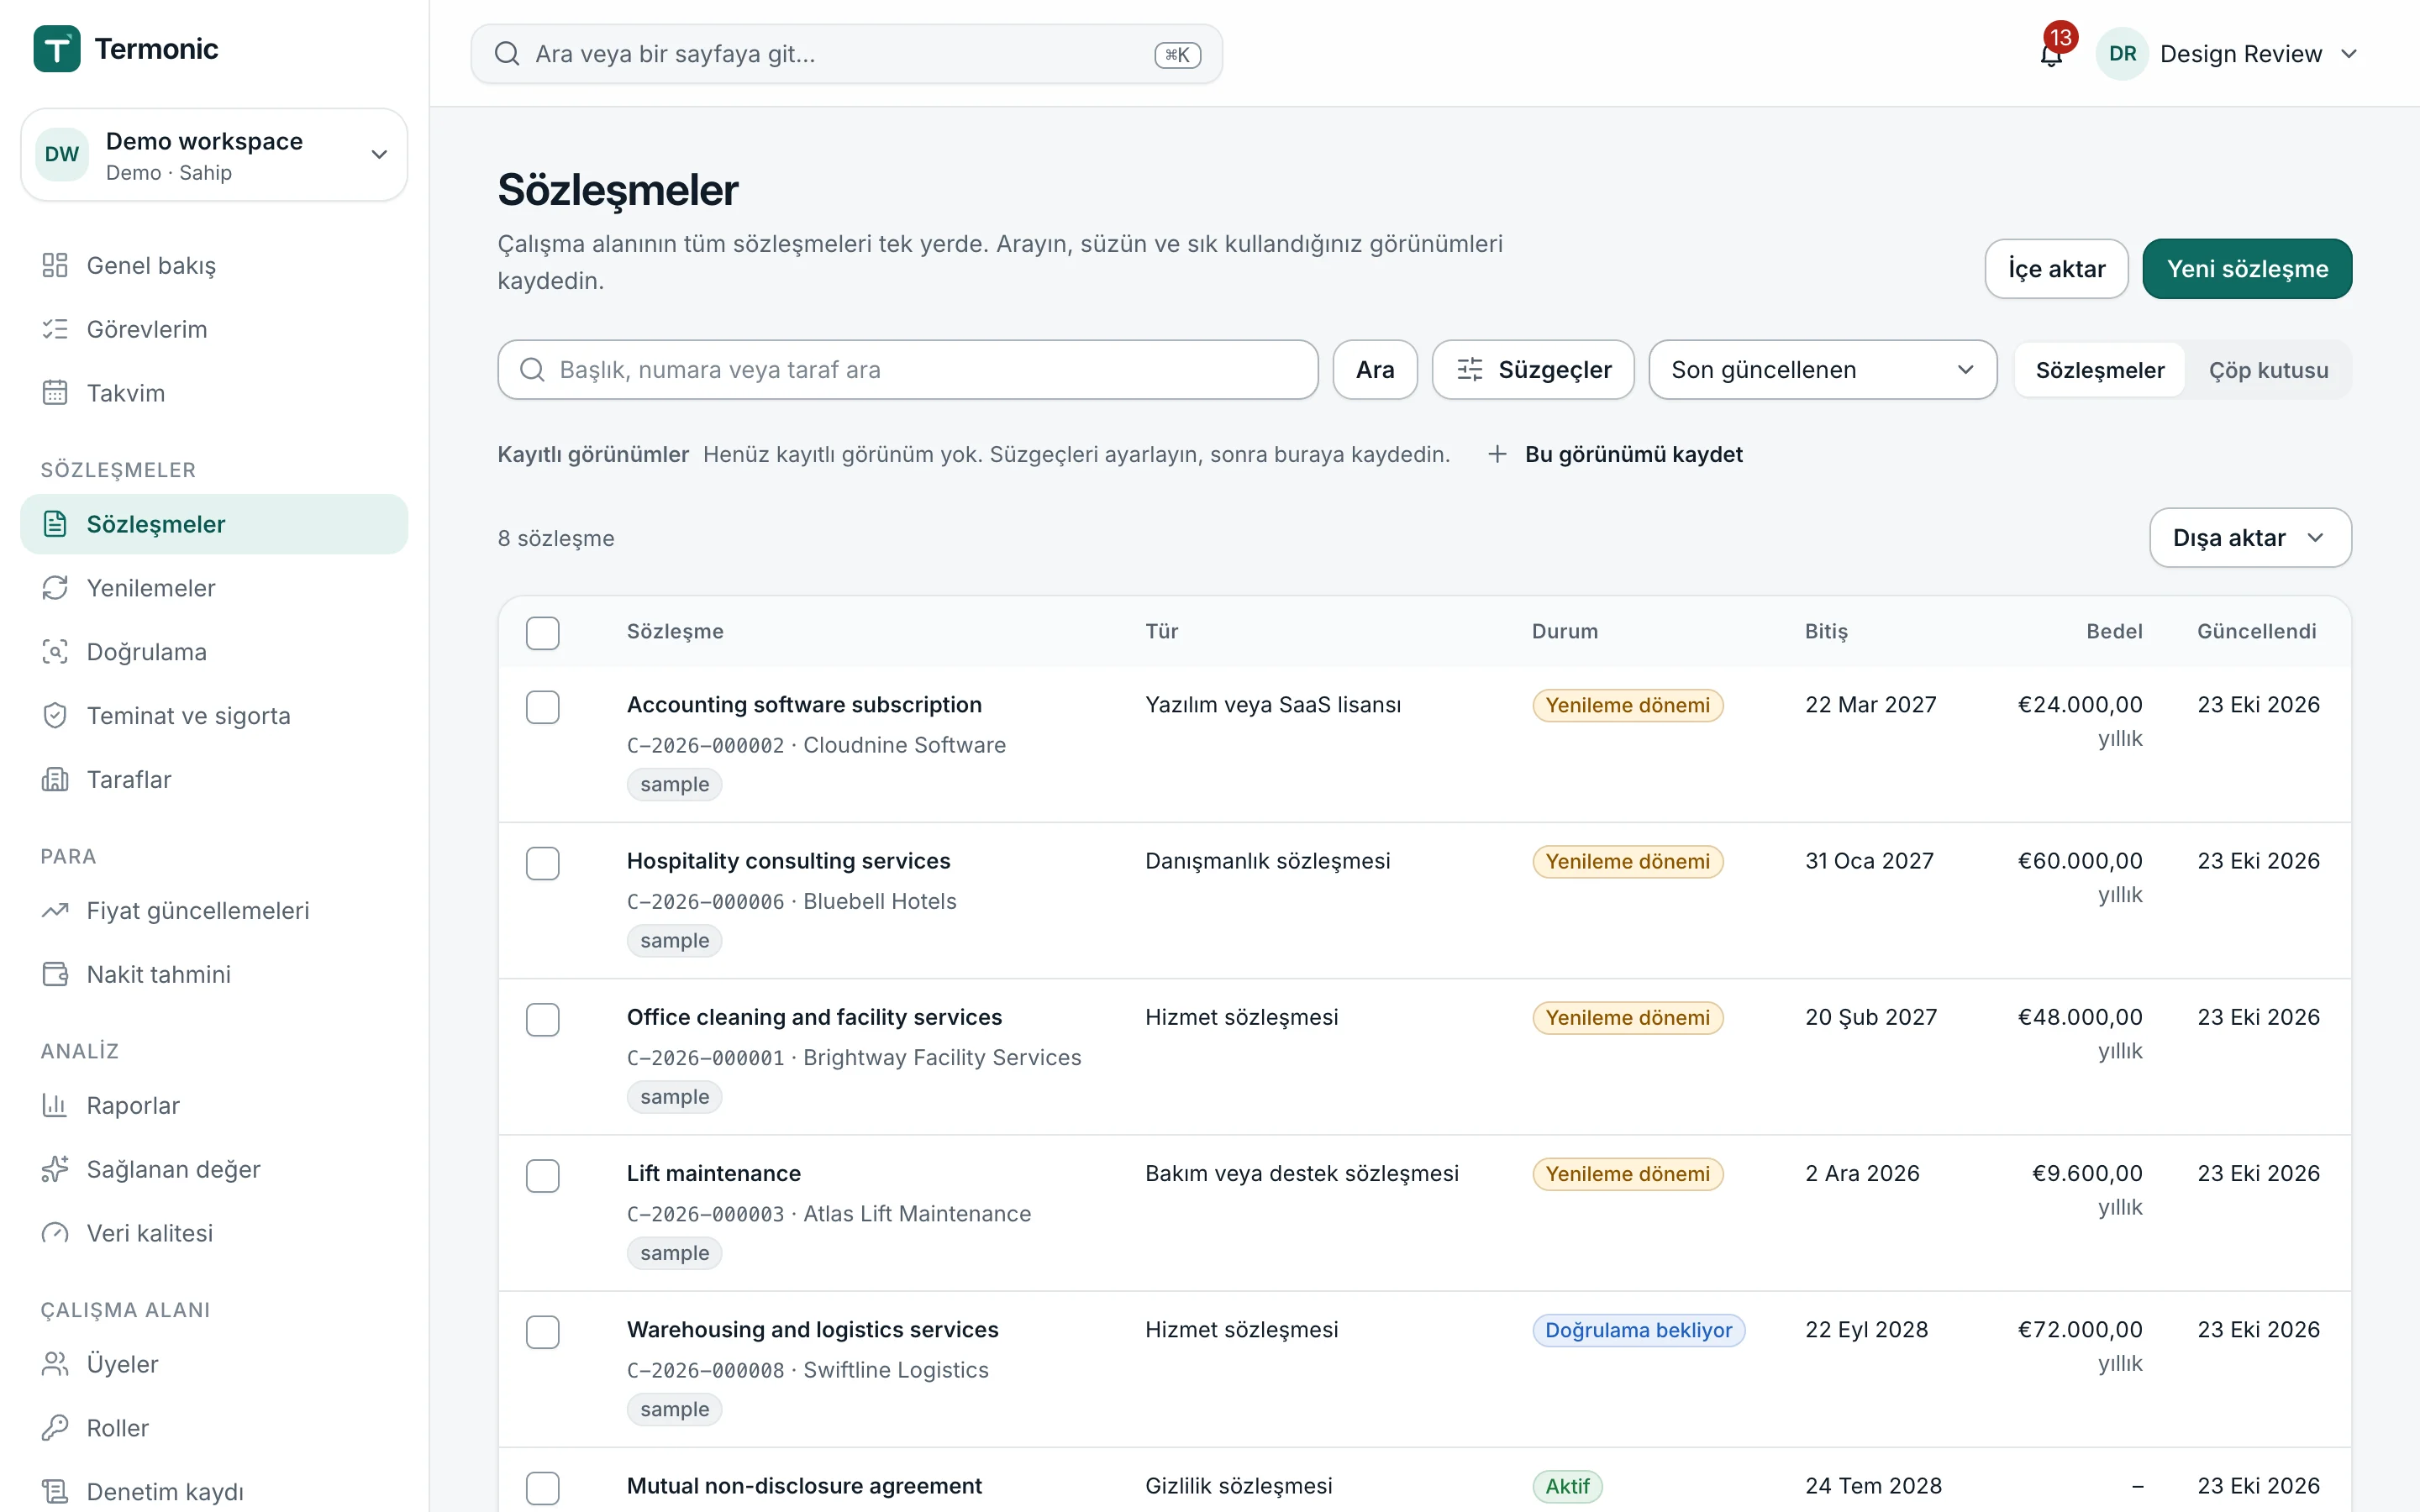Open Raporlar chart icon
The height and width of the screenshot is (1512, 2420).
[x=55, y=1106]
